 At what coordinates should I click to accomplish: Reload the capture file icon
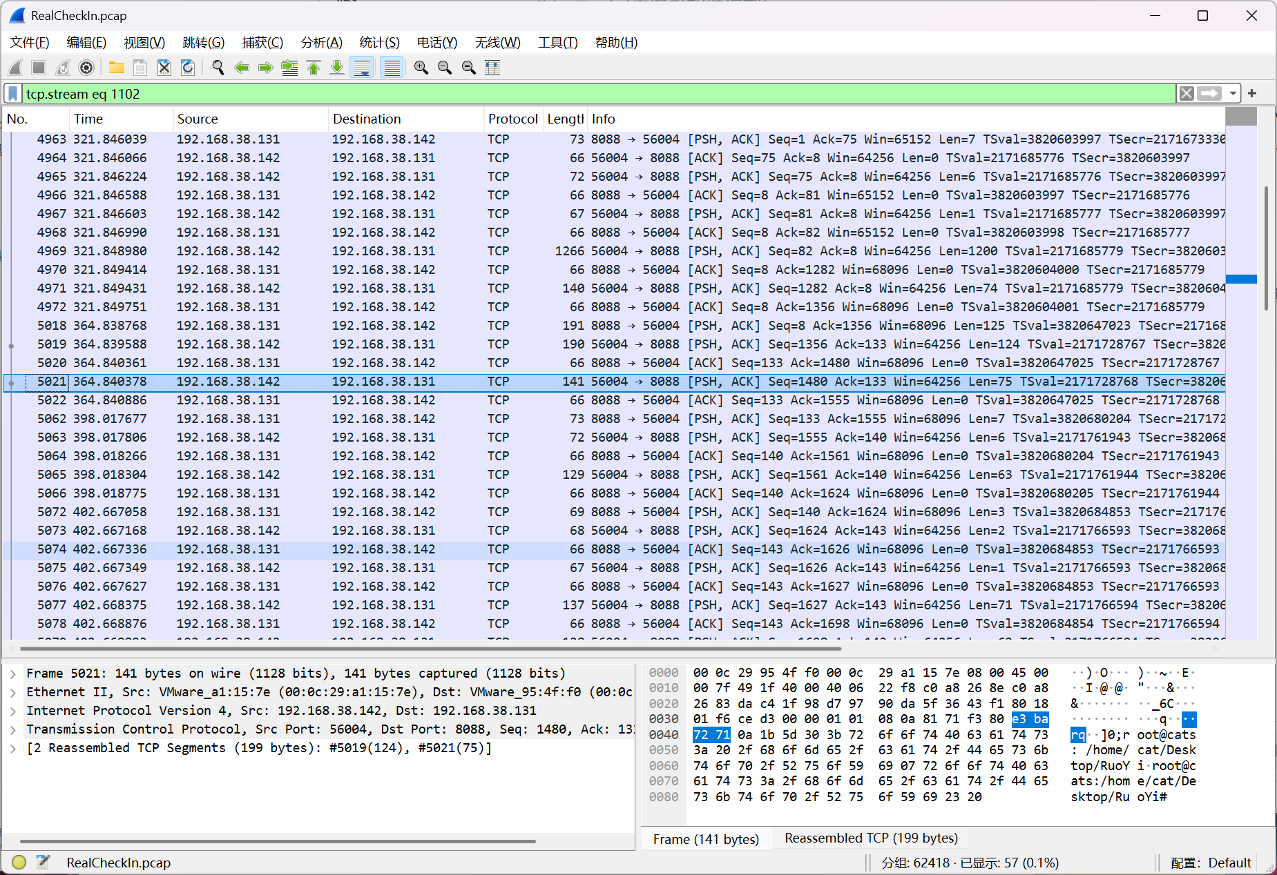[x=188, y=68]
